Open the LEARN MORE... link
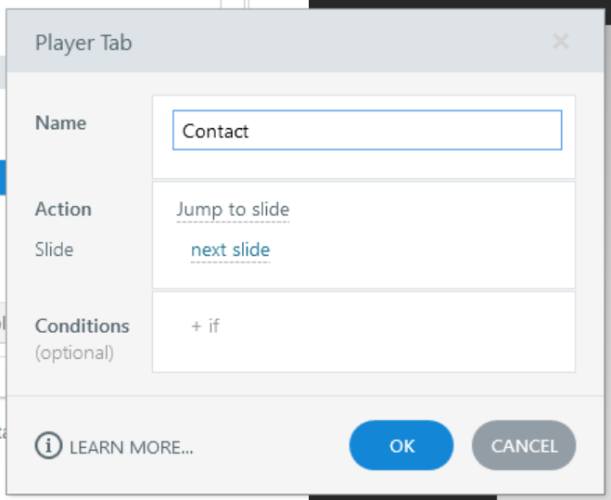This screenshot has width=611, height=500. tap(131, 447)
